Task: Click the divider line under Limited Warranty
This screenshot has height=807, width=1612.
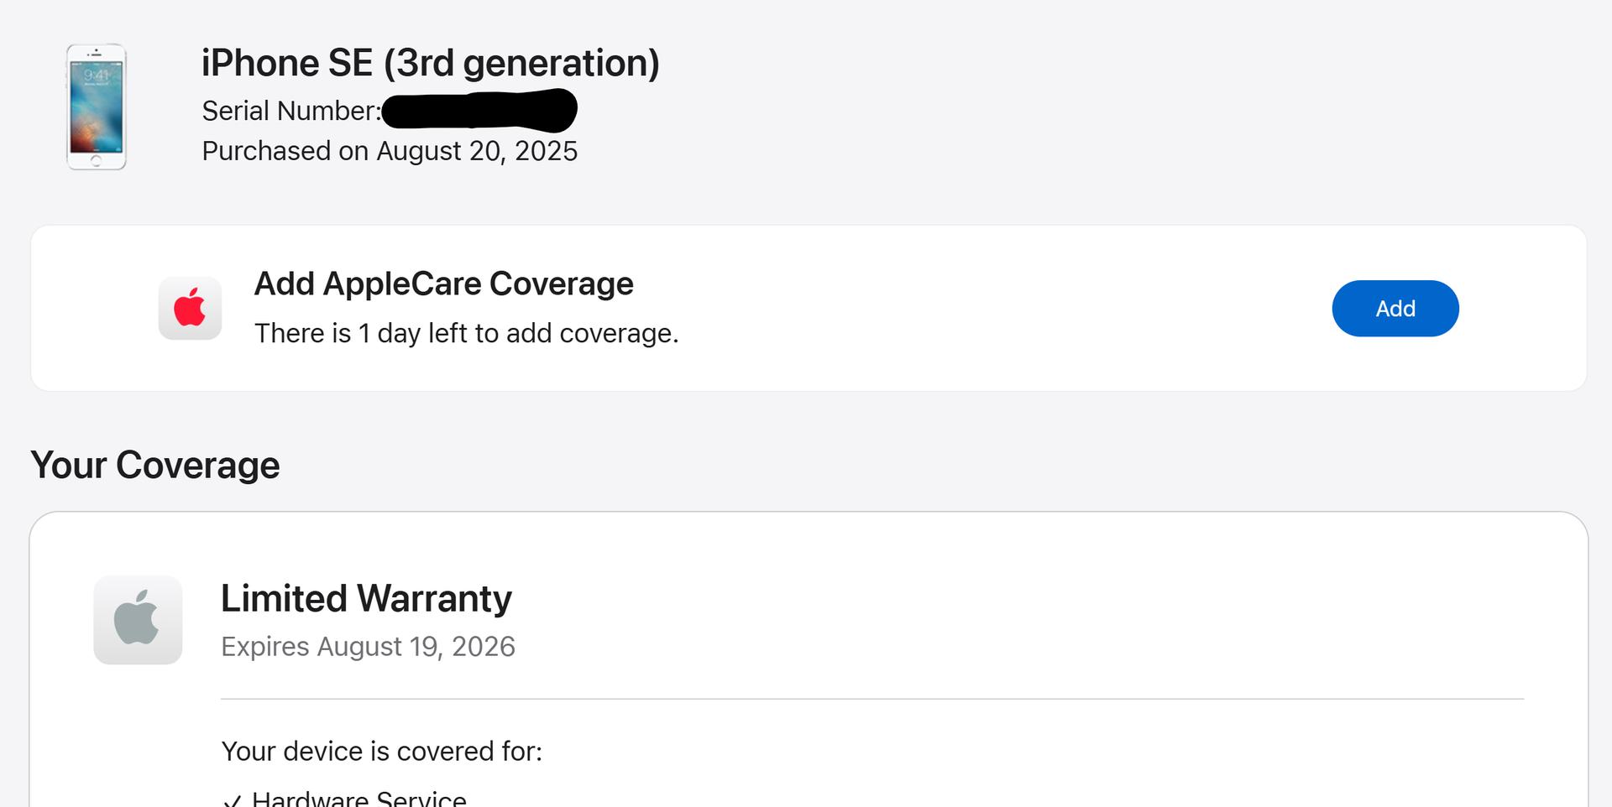Action: pos(871,699)
